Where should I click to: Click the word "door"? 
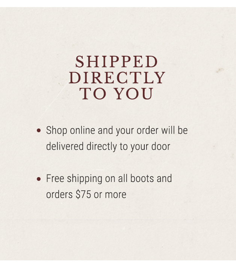161,146
